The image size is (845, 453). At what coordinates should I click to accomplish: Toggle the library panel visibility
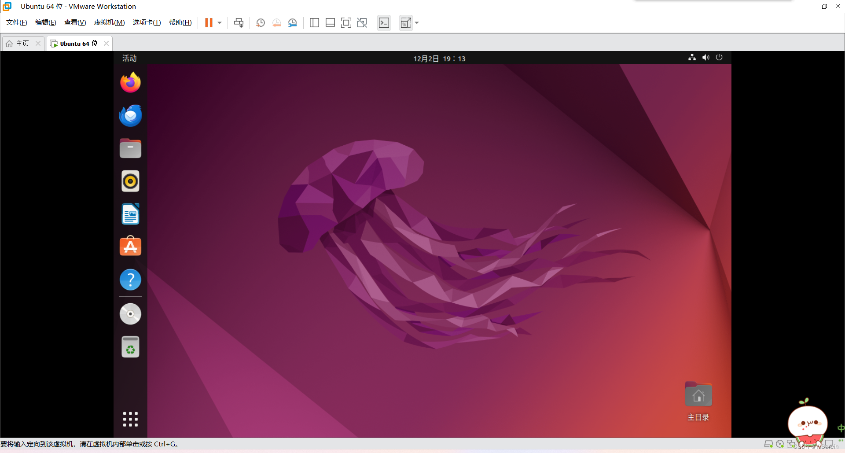(x=314, y=22)
